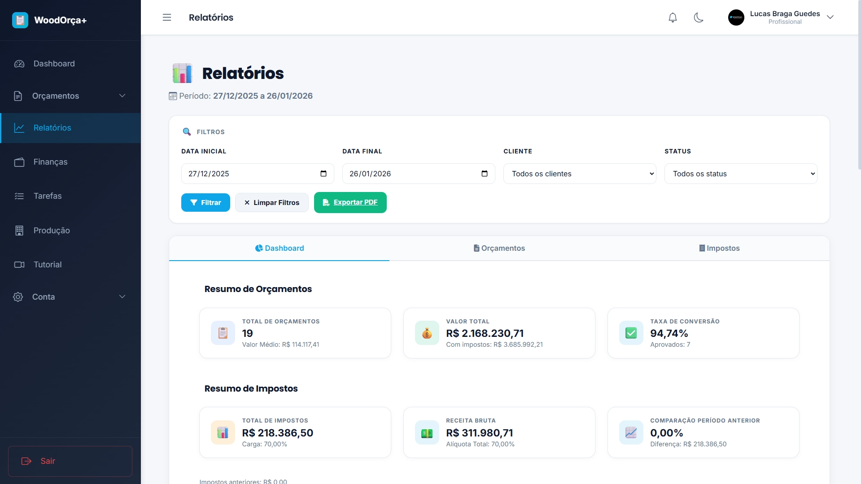Click the Tutorial video icon

click(19, 265)
